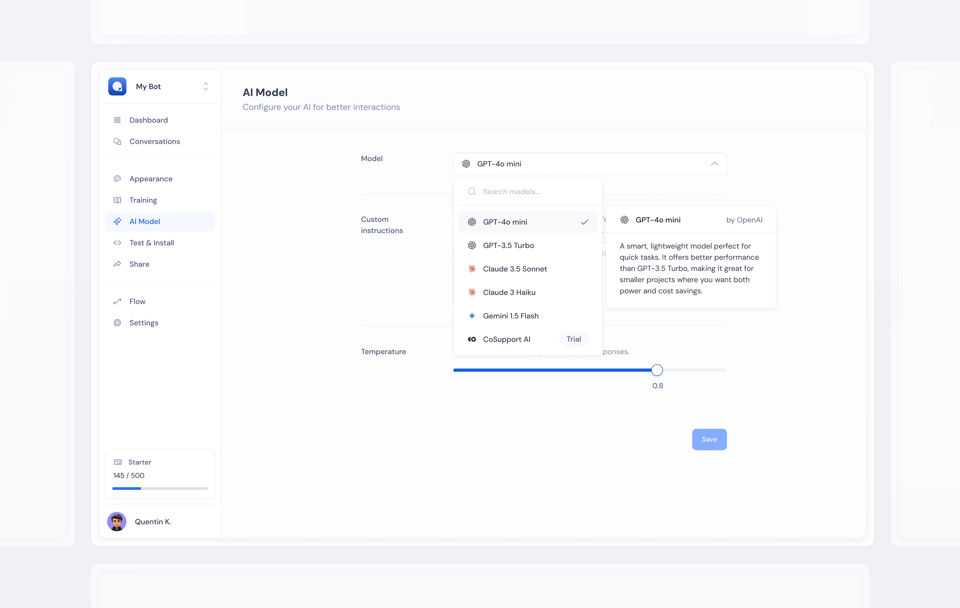Viewport: 960px width, 608px height.
Task: Open the Share menu item
Action: click(x=160, y=264)
